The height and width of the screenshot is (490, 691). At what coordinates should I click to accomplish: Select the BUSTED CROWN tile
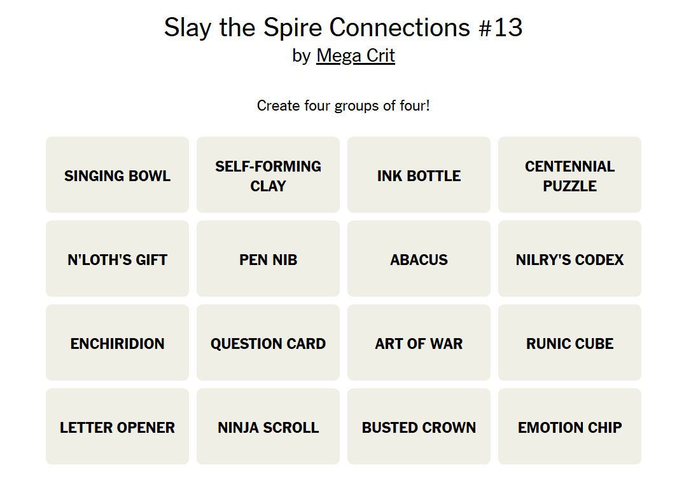tap(419, 426)
